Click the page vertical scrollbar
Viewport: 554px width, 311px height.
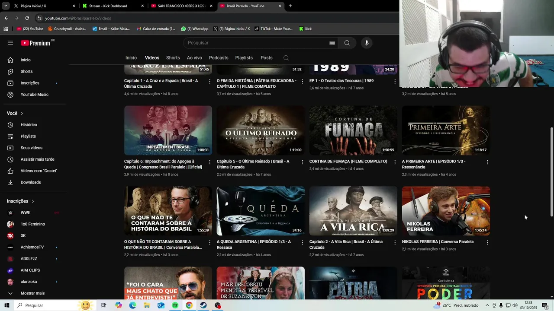pyautogui.click(x=551, y=172)
